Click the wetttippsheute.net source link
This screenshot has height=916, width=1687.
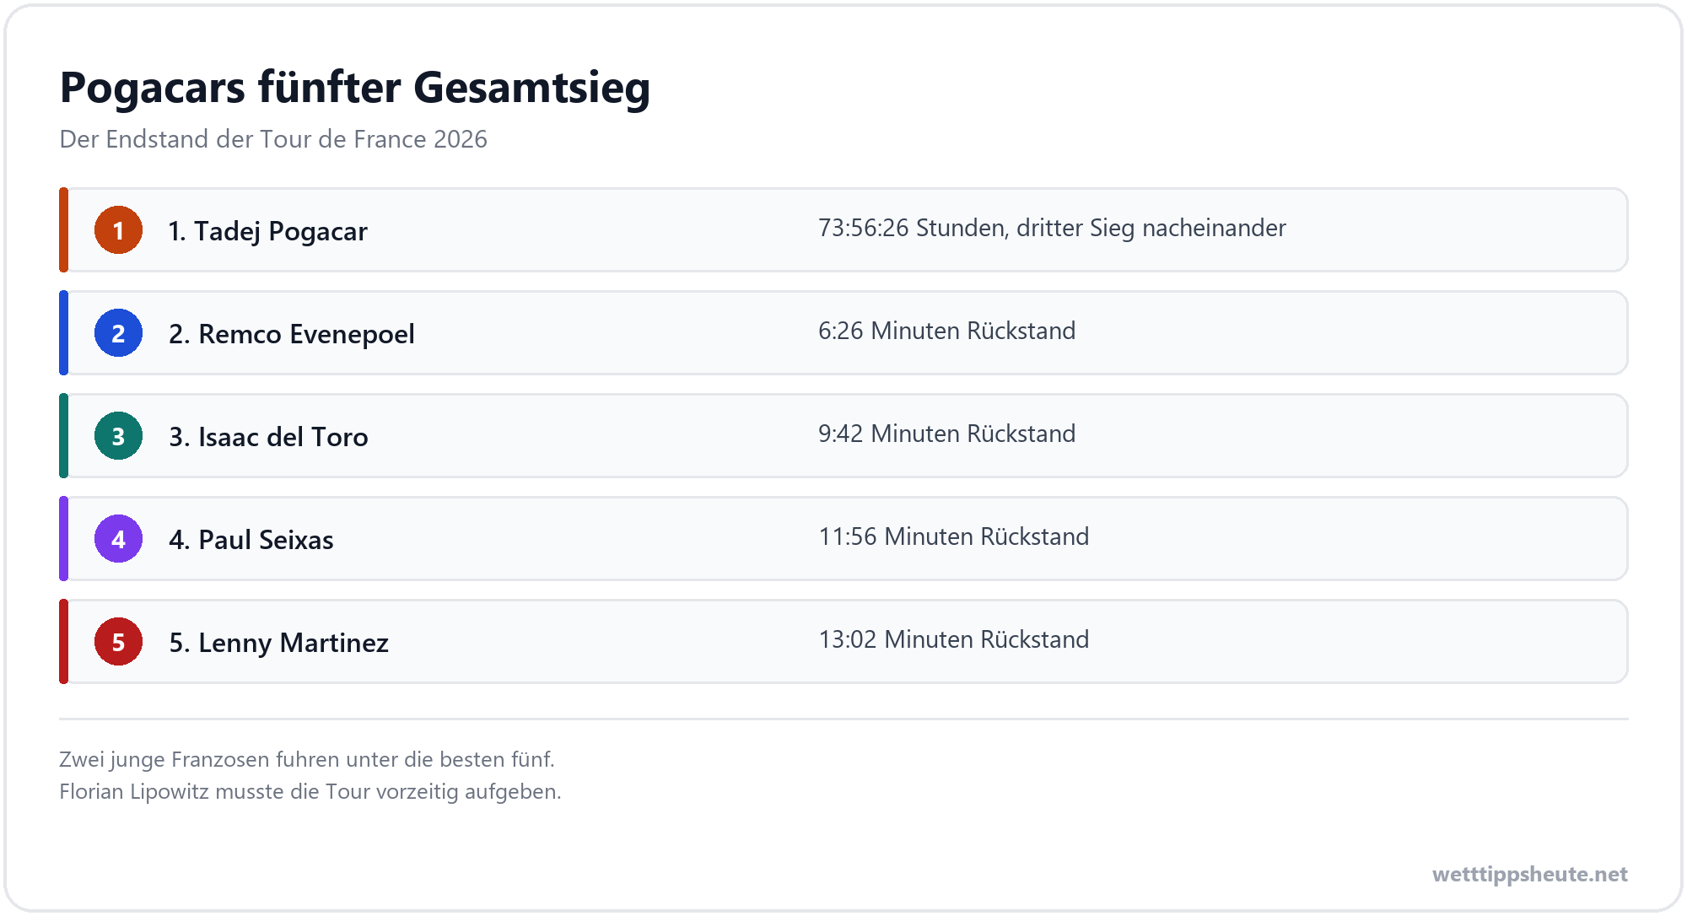click(x=1529, y=874)
